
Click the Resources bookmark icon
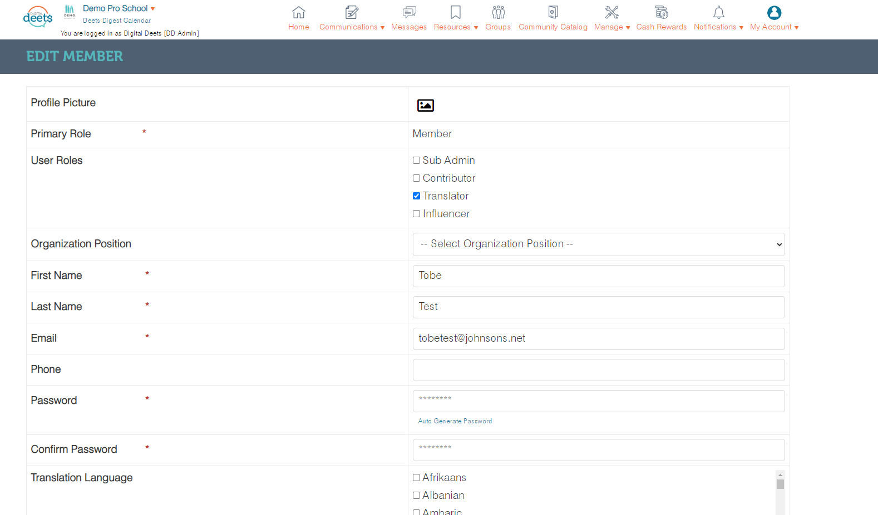pyautogui.click(x=456, y=12)
